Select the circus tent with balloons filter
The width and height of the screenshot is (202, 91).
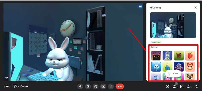(x=167, y=66)
